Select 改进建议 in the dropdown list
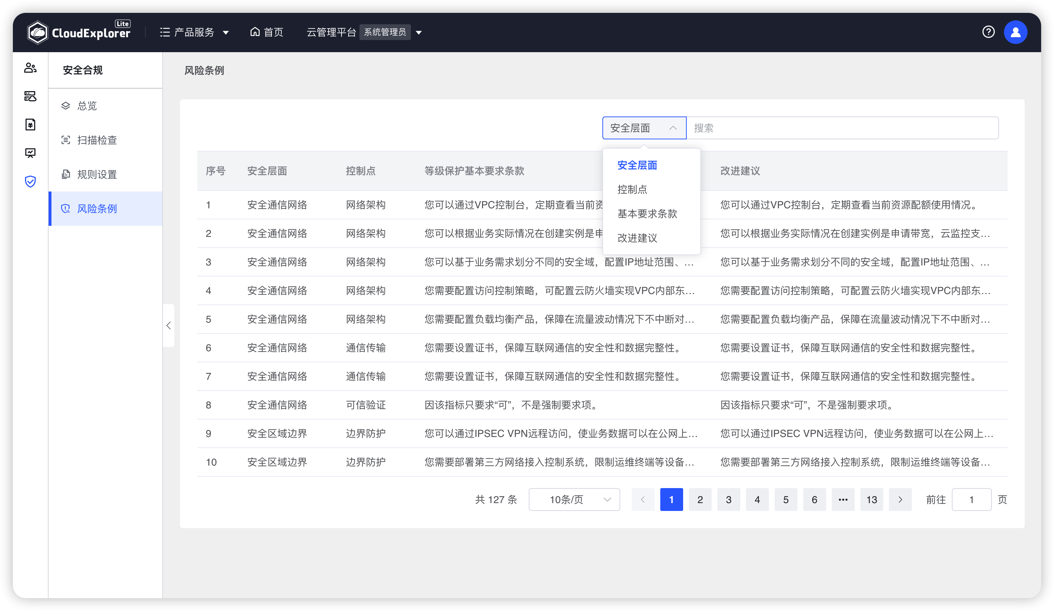The image size is (1054, 611). (x=651, y=238)
